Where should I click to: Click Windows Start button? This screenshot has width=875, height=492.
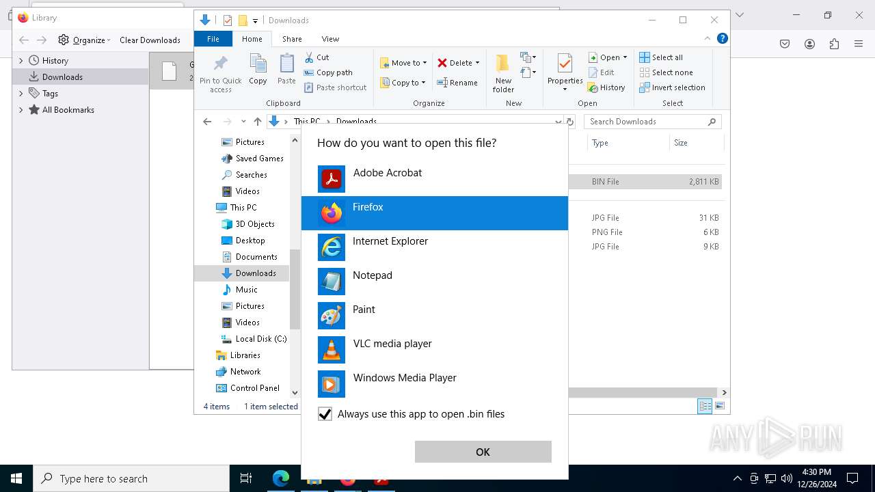[16, 478]
